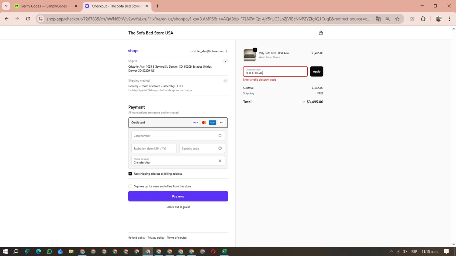
Task: Click the Pay now button
Action: point(178,196)
